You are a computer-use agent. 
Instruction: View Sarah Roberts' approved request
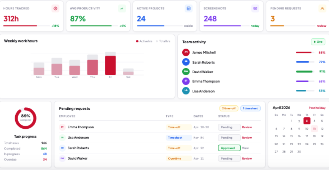(x=245, y=148)
